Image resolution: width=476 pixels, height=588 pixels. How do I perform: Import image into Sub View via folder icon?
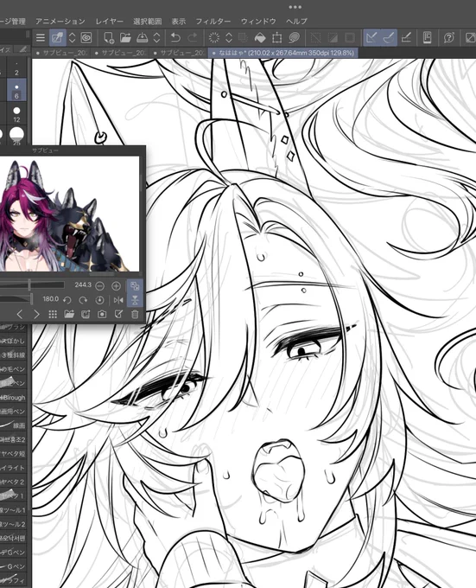(69, 314)
